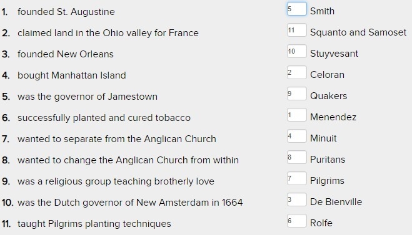This screenshot has height=235, width=412.
Task: Click the number box for Menendez
Action: coord(296,115)
